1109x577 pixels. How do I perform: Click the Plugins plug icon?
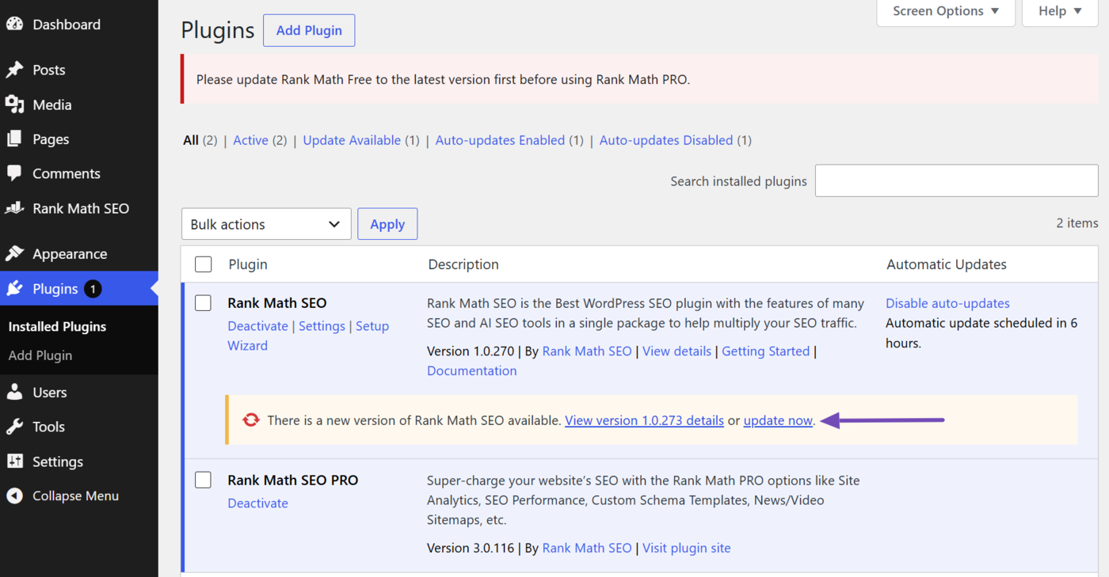(14, 289)
